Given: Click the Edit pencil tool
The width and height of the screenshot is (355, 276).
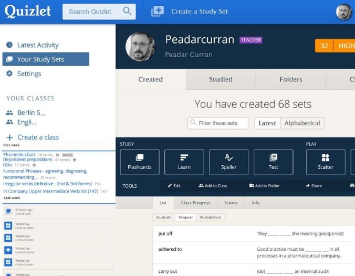Looking at the screenshot, I should point(174,186).
